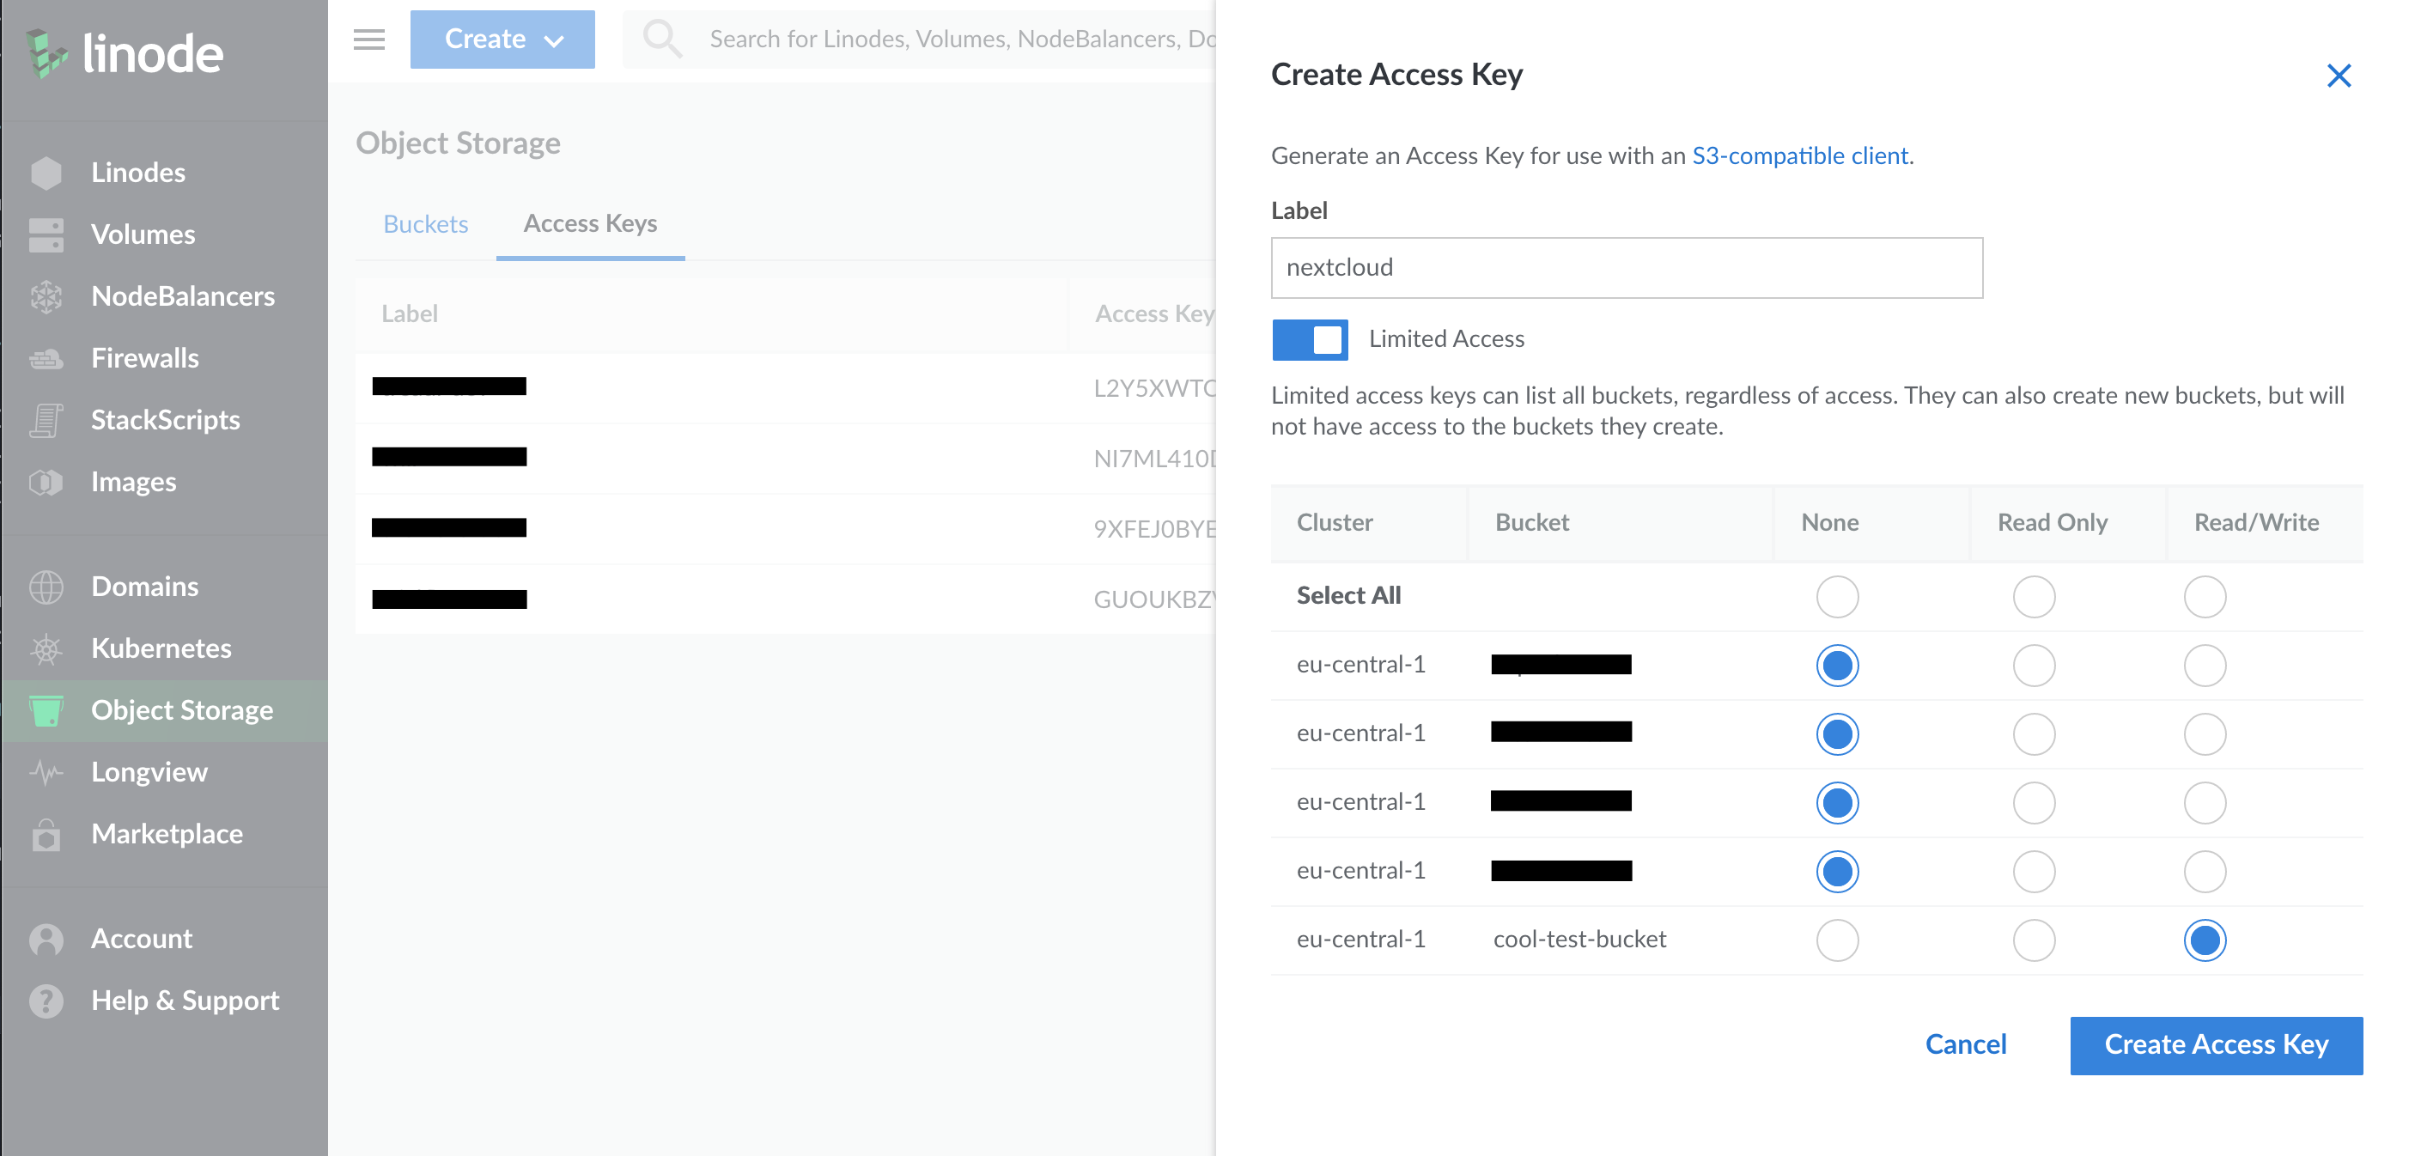Choose Read/Write in the Select All row
Image resolution: width=2415 pixels, height=1156 pixels.
2204,597
